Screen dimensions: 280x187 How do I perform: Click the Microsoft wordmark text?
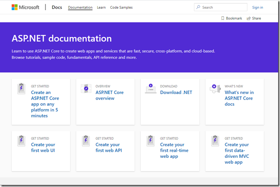tap(29, 7)
